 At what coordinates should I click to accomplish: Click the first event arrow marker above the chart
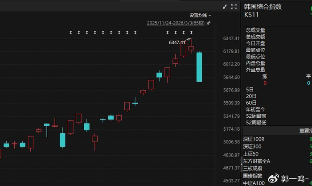(x=70, y=32)
